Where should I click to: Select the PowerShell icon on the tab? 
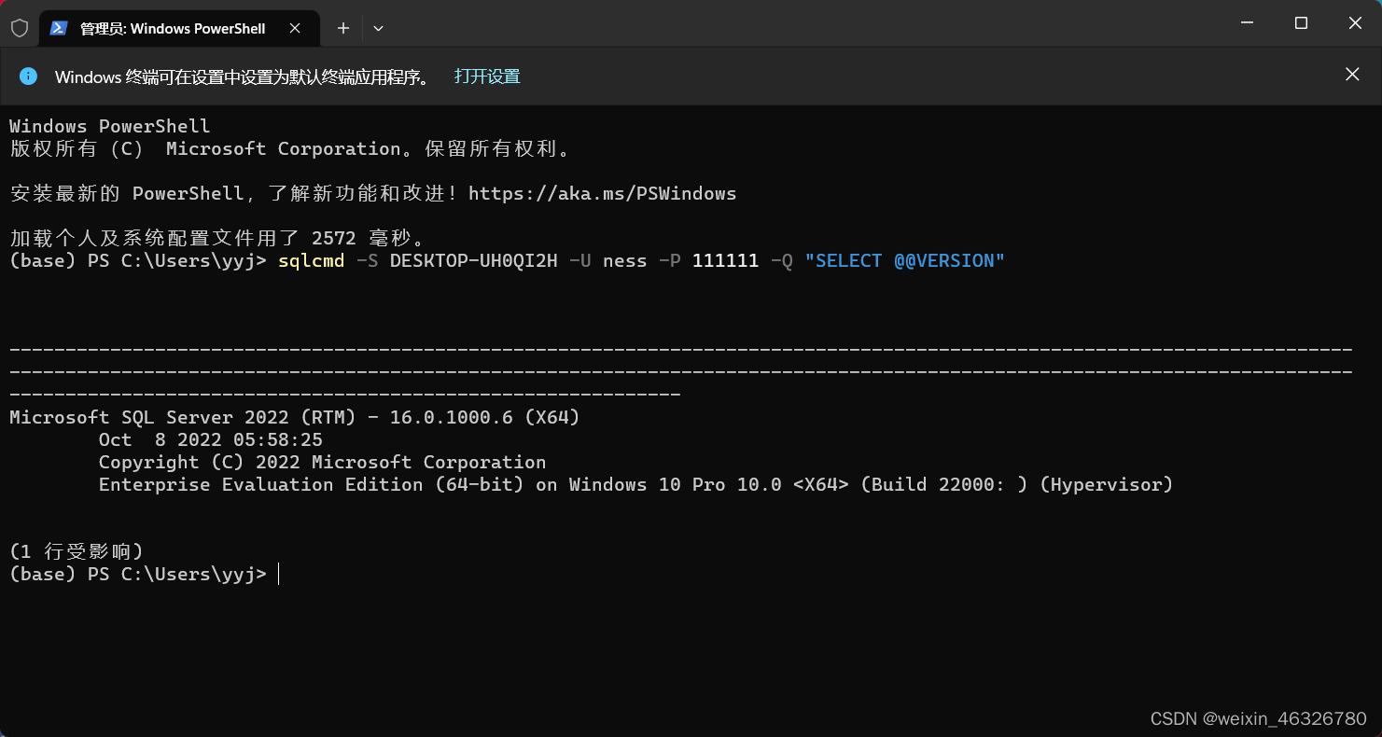[58, 28]
